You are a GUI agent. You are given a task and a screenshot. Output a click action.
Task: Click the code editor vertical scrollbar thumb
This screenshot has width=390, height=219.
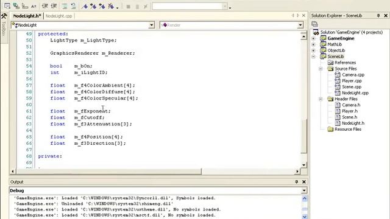(303, 136)
